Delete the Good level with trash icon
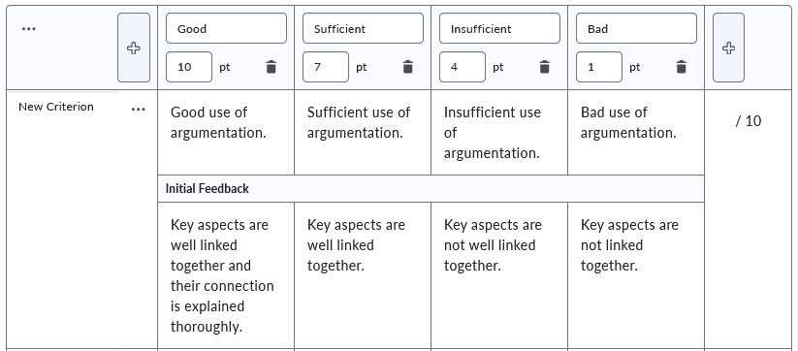The height and width of the screenshot is (351, 798). [271, 67]
